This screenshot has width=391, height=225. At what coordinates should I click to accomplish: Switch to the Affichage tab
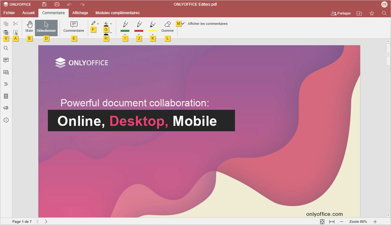click(x=80, y=13)
